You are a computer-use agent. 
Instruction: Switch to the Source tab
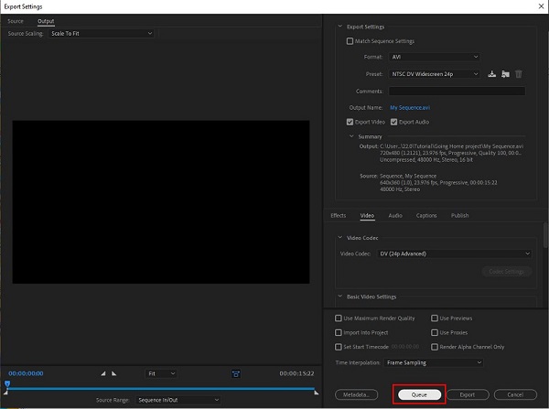click(16, 21)
